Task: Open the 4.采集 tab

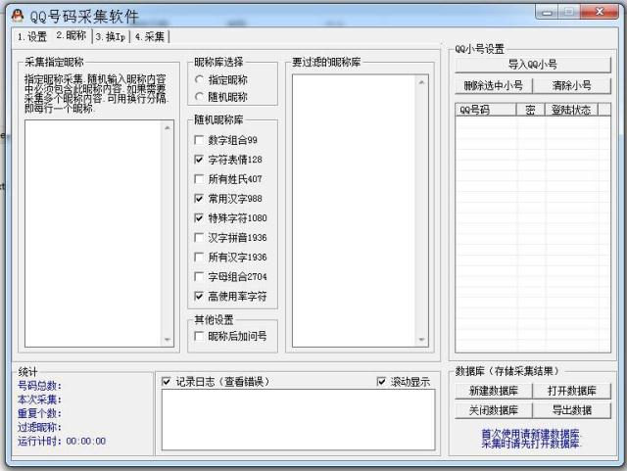Action: pos(150,37)
